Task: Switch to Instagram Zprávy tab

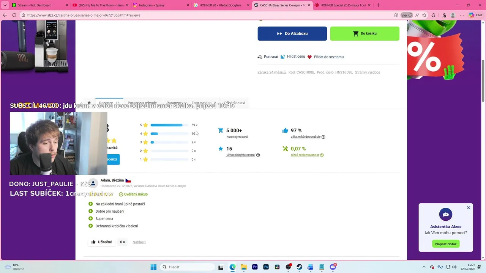Action: coord(161,5)
